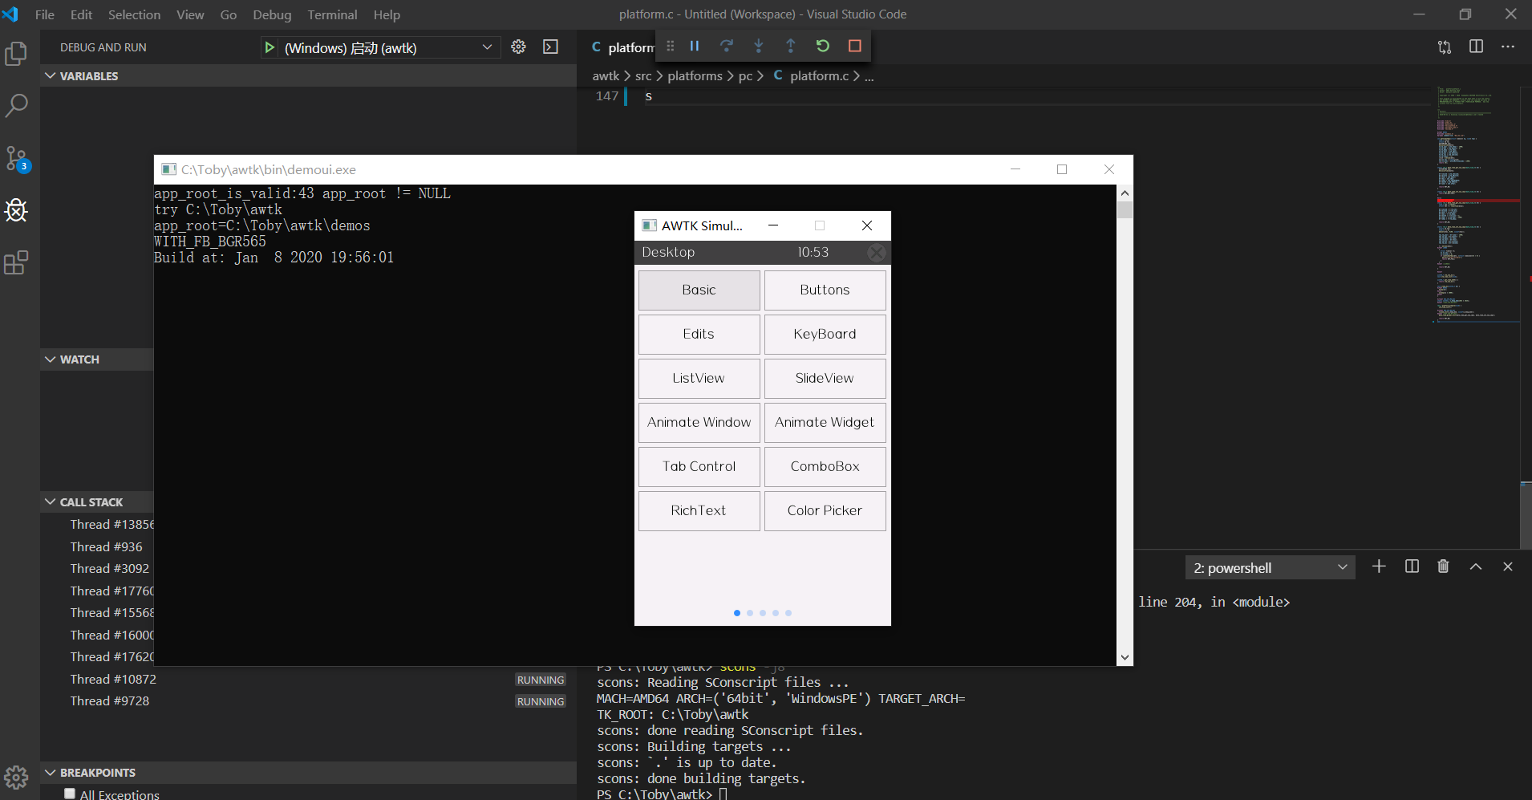Close Desktop bar in AWTK simulator
This screenshot has height=800, width=1532.
(x=877, y=253)
